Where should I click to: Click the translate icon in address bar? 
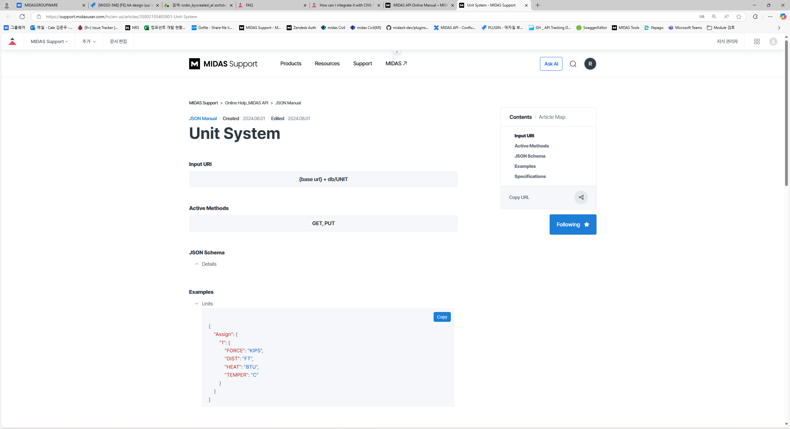tap(702, 17)
